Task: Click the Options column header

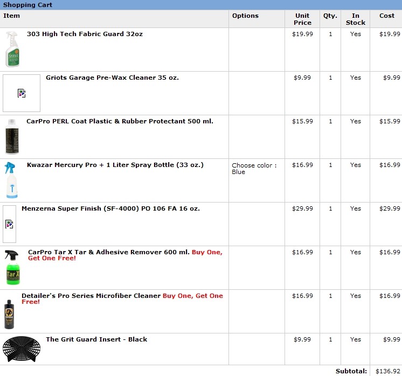Action: 245,16
